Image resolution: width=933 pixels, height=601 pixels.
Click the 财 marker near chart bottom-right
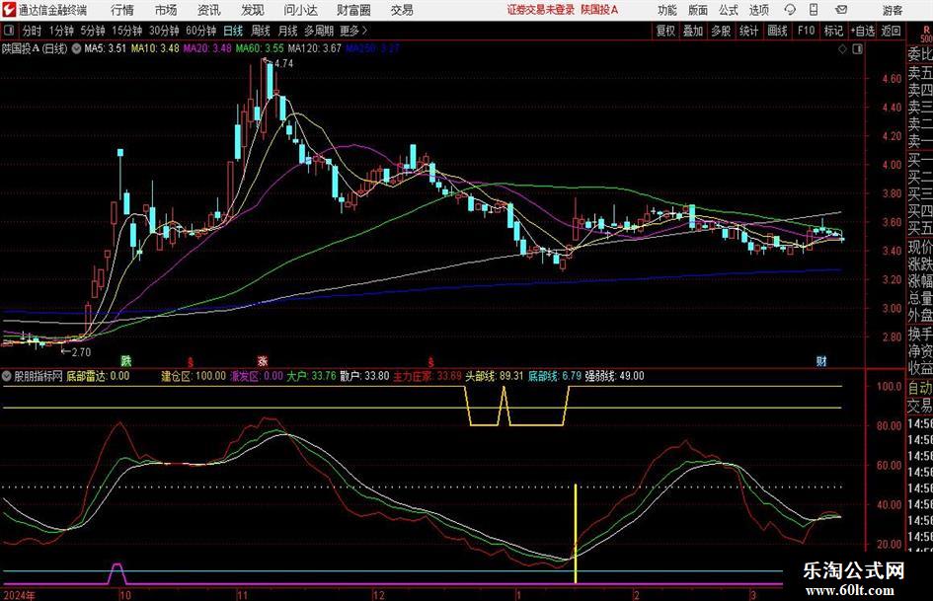821,360
